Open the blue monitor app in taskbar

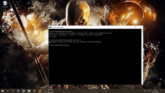point(23,91)
